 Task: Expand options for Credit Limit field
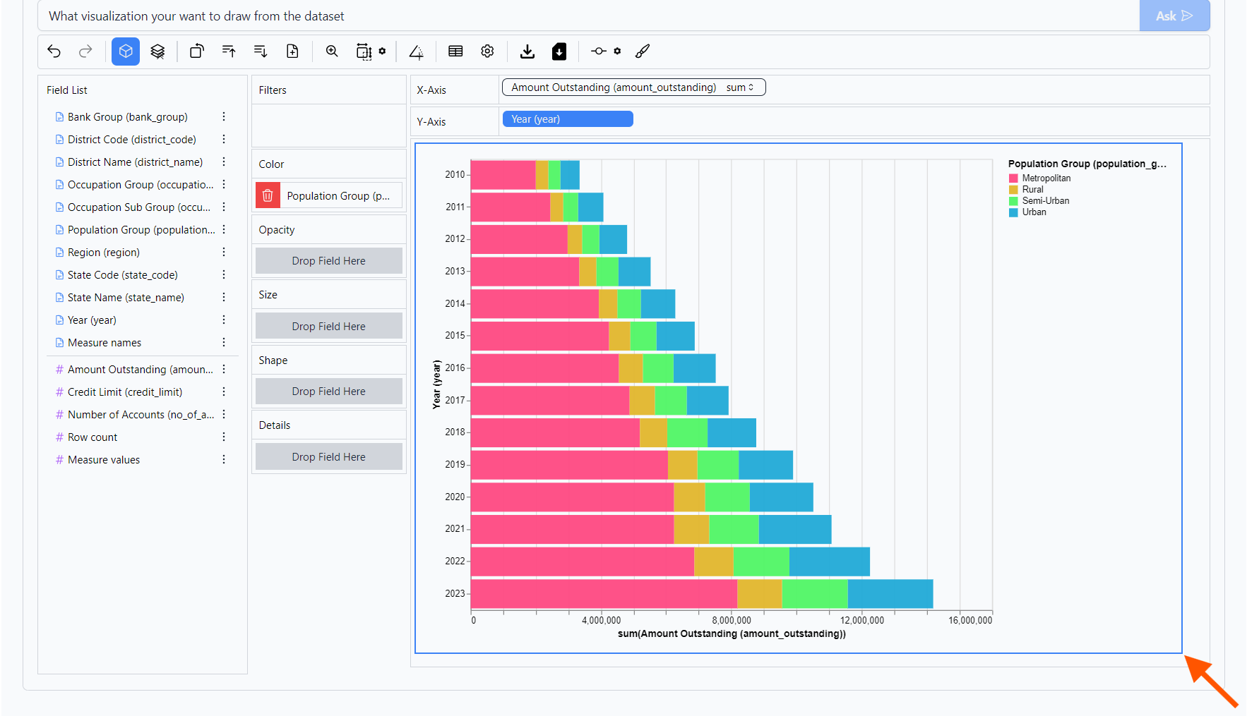coord(224,392)
